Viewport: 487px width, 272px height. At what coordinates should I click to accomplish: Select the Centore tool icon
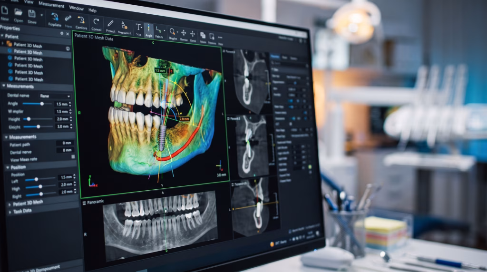(x=81, y=20)
